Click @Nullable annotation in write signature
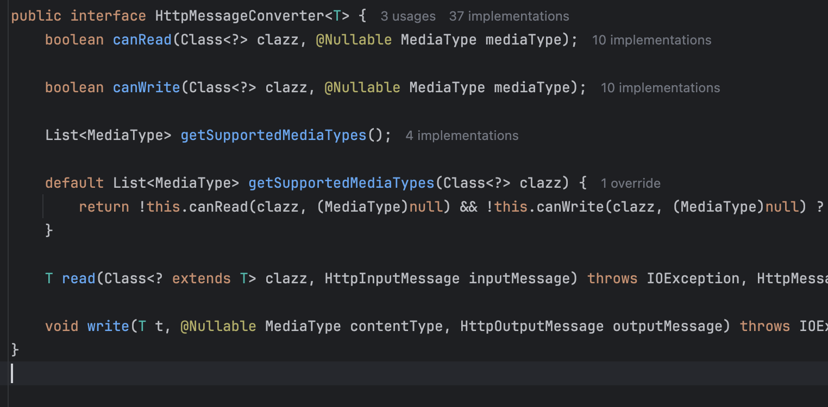Viewport: 828px width, 407px height. 218,326
